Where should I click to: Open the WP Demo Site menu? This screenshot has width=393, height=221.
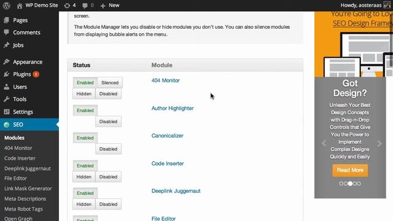[x=37, y=6]
